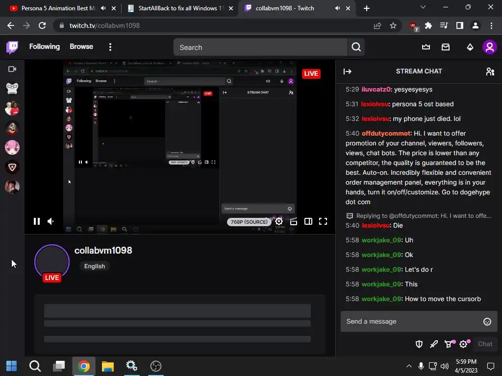Open the emote picker smiley
Viewport: 502px width, 376px height.
487,322
